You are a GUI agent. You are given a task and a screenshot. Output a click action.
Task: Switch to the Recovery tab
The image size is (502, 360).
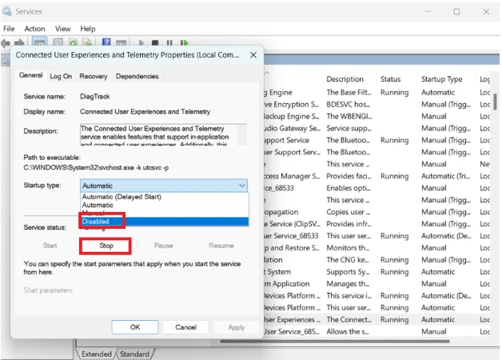point(94,76)
